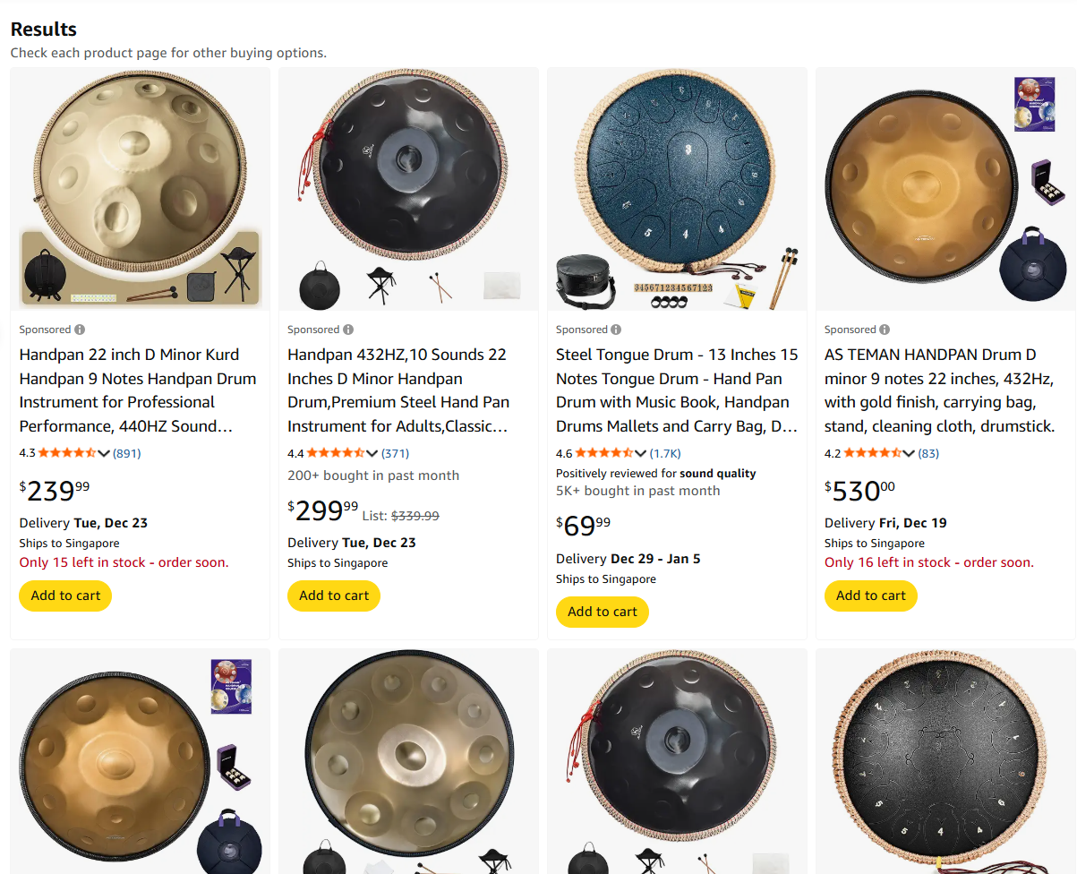Click the blue Steel Tongue Drum product image
Viewport: 1077px width, 874px height.
[676, 188]
